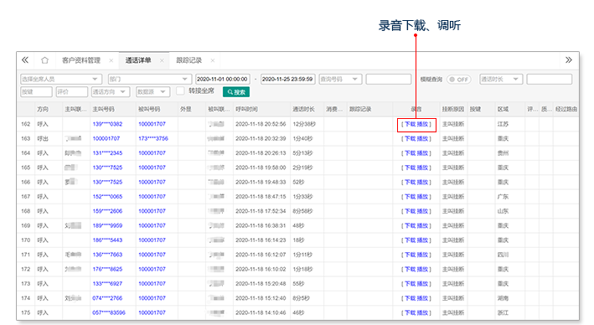Viewport: 594px width, 325px height.
Task: Sort by the 呼叫时间 column header
Action: 246,109
